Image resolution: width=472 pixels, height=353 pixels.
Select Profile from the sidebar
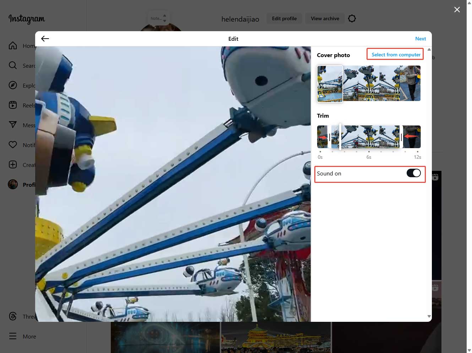pos(13,184)
